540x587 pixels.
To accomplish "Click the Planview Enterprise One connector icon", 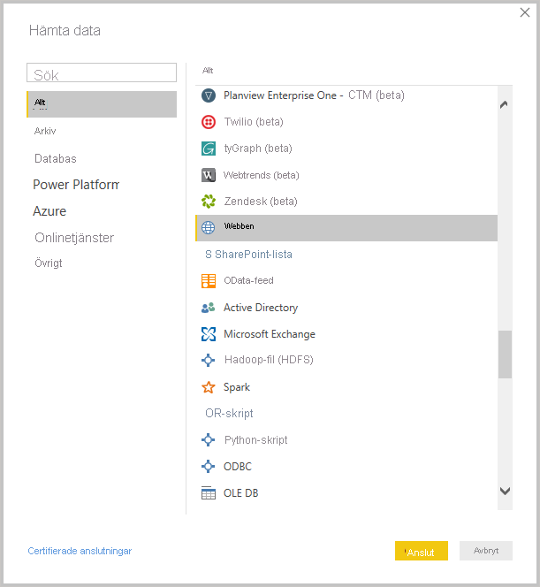I will coord(209,95).
